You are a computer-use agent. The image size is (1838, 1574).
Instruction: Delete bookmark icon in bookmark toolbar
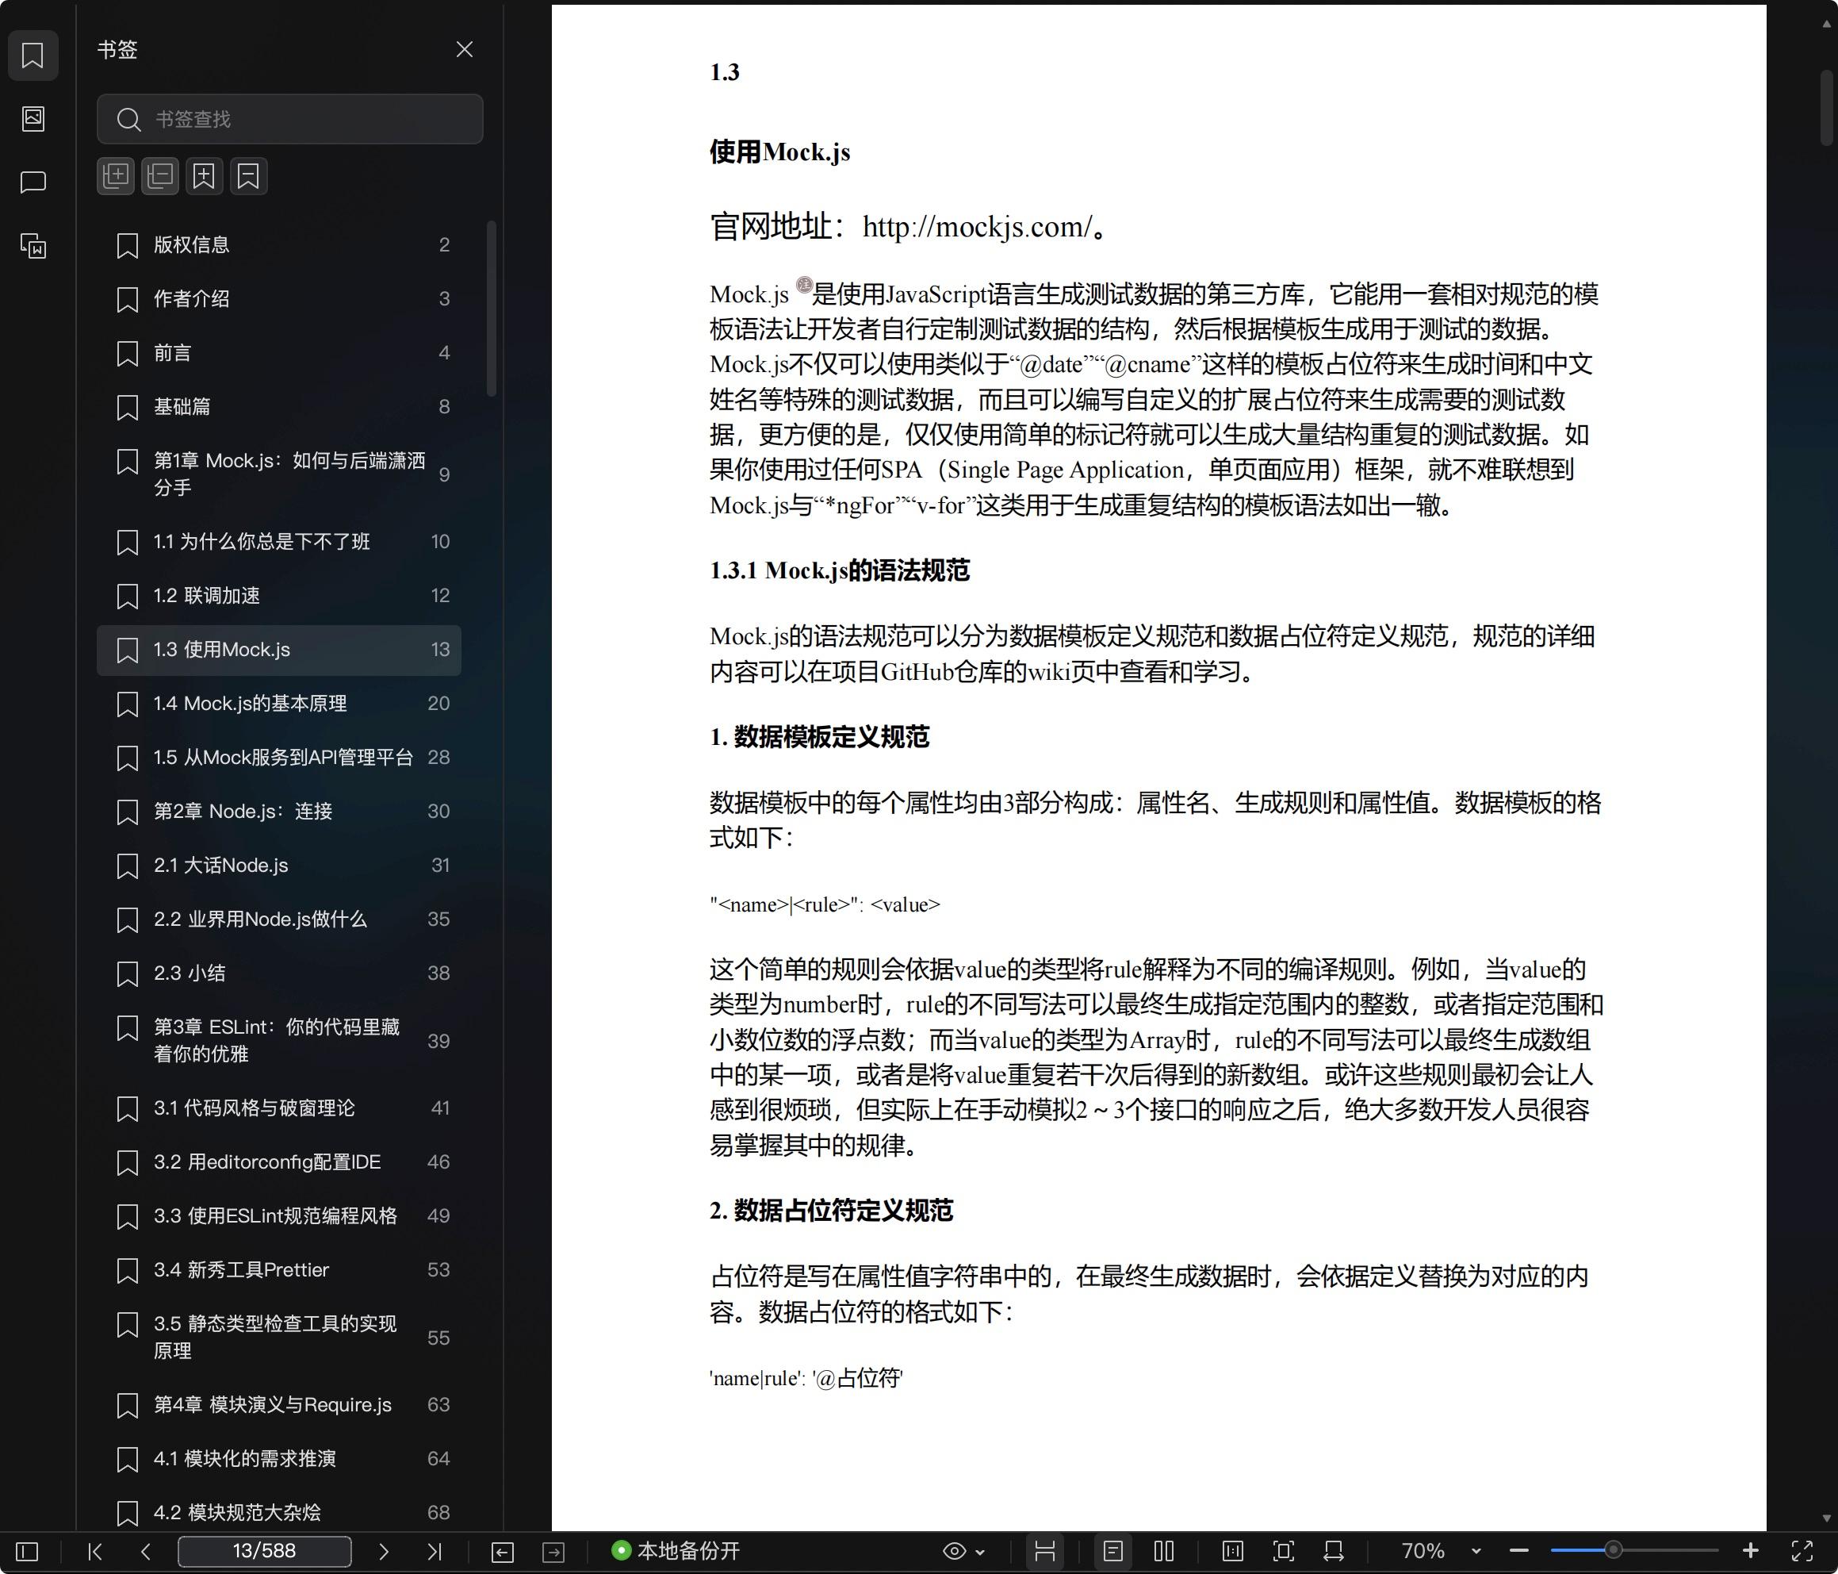248,176
